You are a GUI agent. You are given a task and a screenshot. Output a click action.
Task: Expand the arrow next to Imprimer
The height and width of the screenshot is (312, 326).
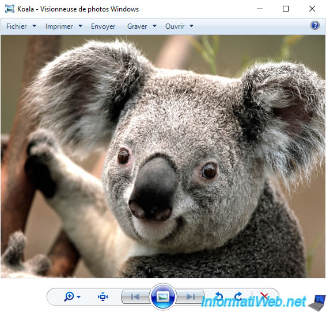tap(80, 26)
